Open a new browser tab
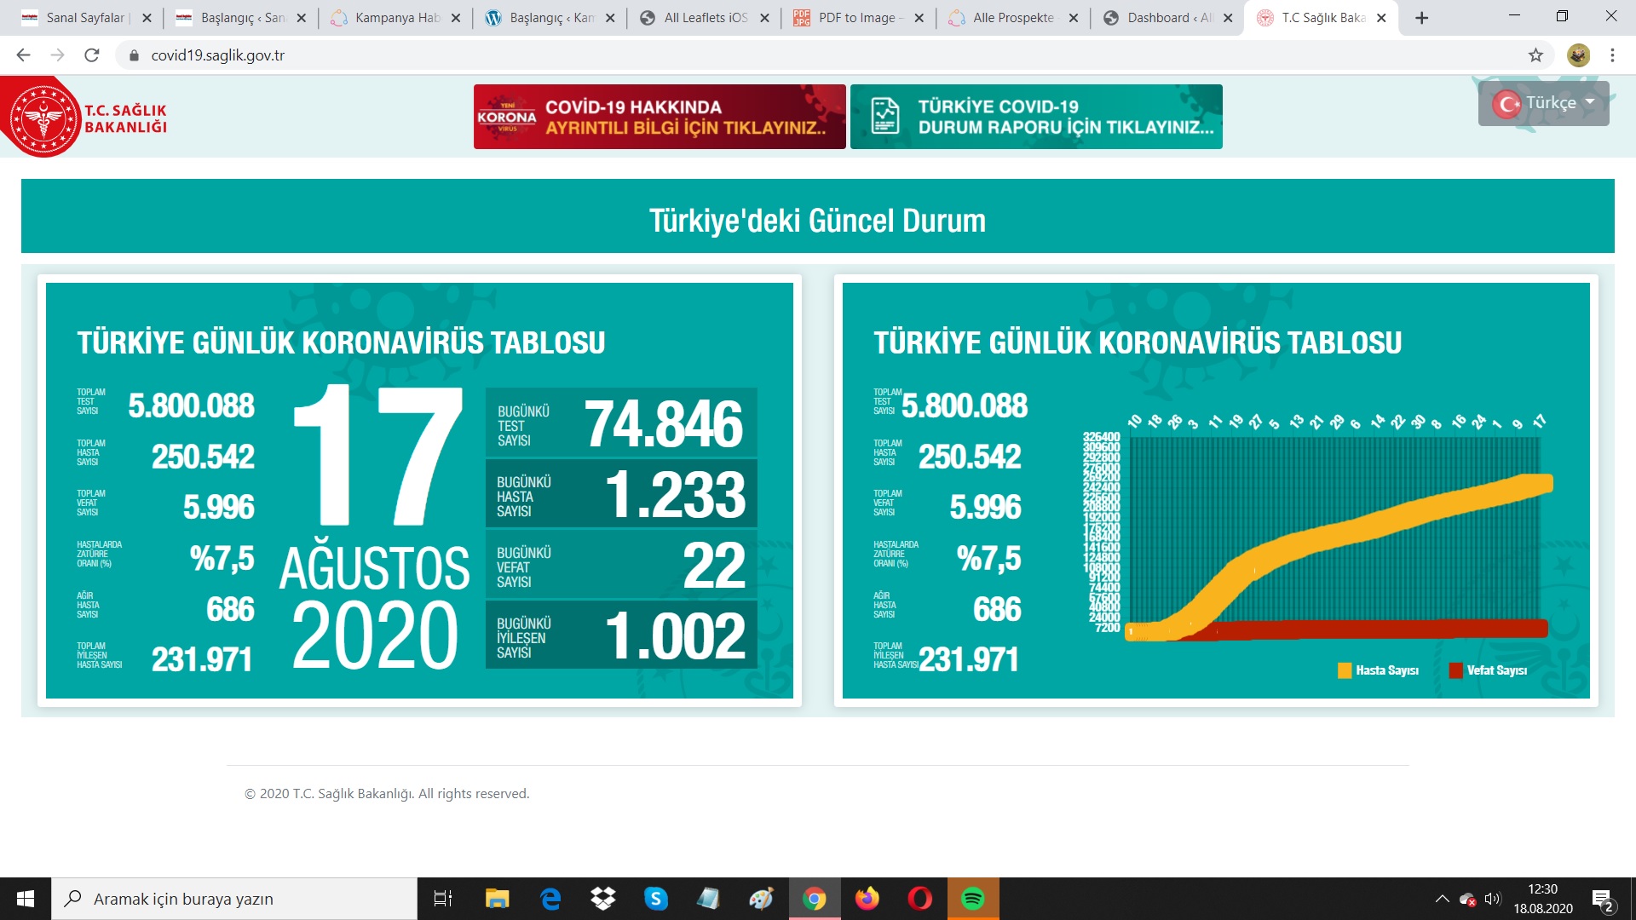Image resolution: width=1636 pixels, height=920 pixels. [x=1421, y=18]
